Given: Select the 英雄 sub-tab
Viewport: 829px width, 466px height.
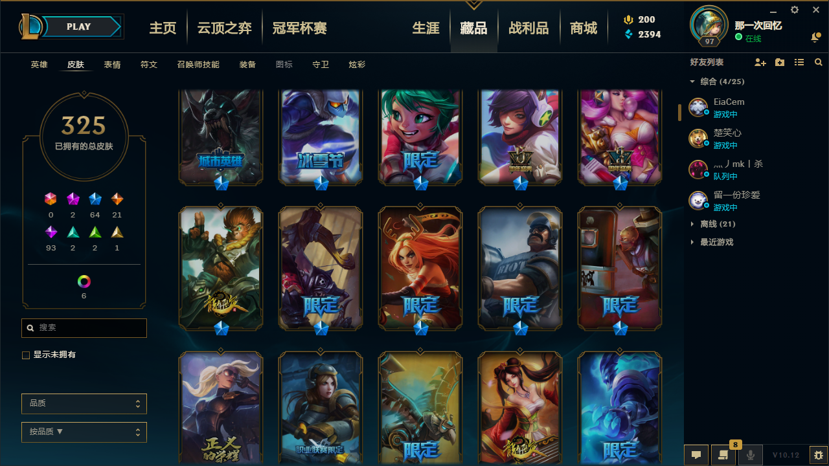Looking at the screenshot, I should pyautogui.click(x=40, y=65).
